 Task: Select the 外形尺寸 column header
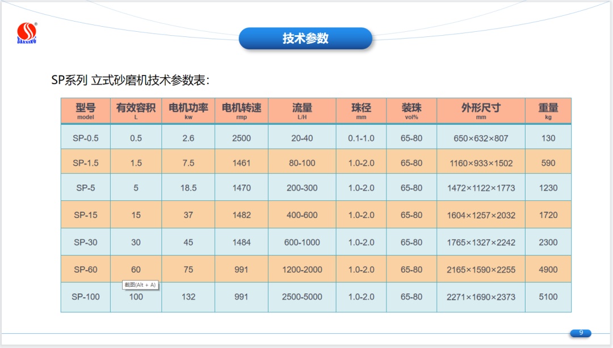pos(481,111)
